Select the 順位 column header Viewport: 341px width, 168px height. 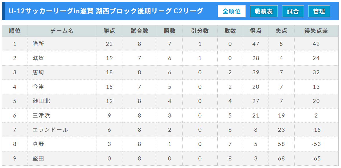(x=15, y=31)
